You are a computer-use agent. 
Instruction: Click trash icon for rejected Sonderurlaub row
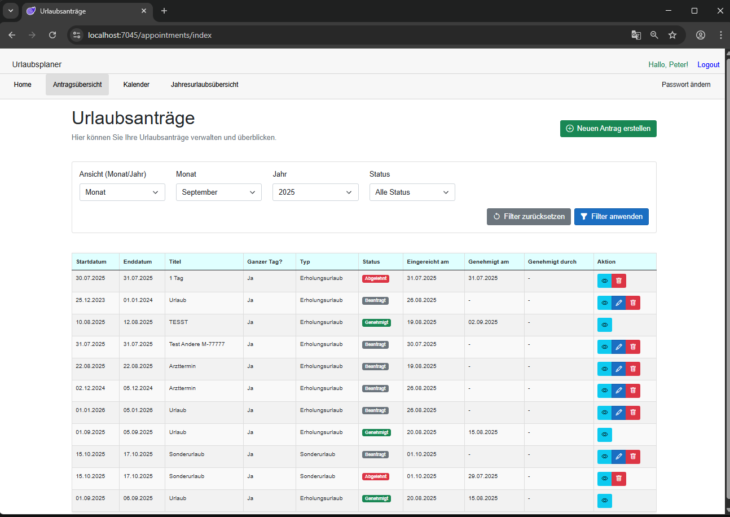(x=619, y=479)
